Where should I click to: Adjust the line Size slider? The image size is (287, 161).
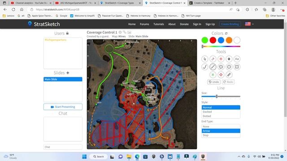pos(221,97)
